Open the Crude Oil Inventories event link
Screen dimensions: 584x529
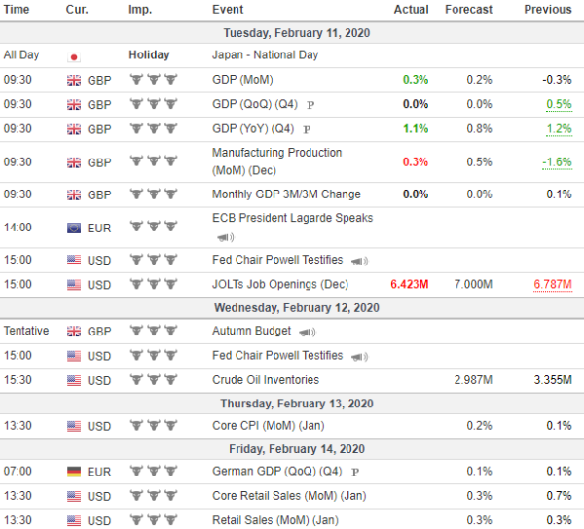266,380
